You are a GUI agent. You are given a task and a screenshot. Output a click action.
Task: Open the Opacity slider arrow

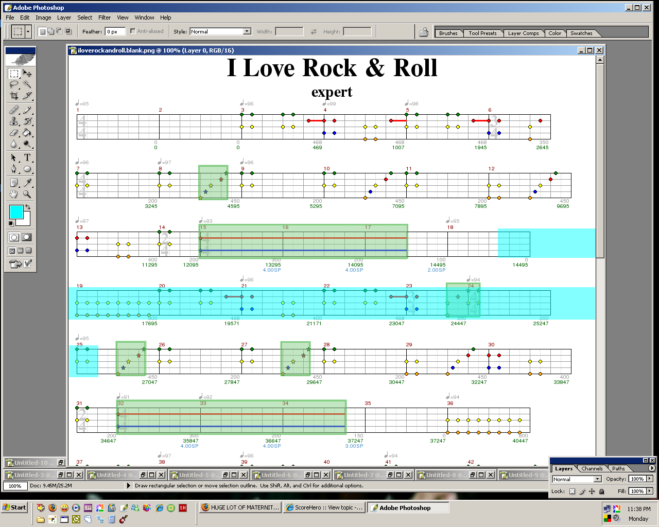coord(650,479)
